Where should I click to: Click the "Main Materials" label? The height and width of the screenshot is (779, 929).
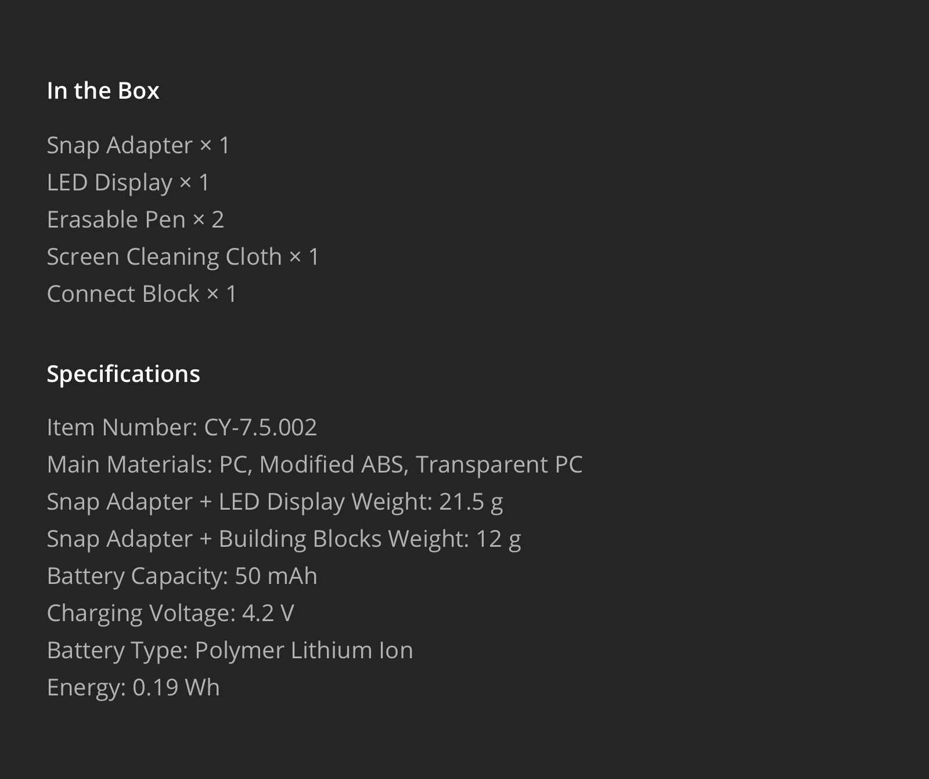coord(129,464)
